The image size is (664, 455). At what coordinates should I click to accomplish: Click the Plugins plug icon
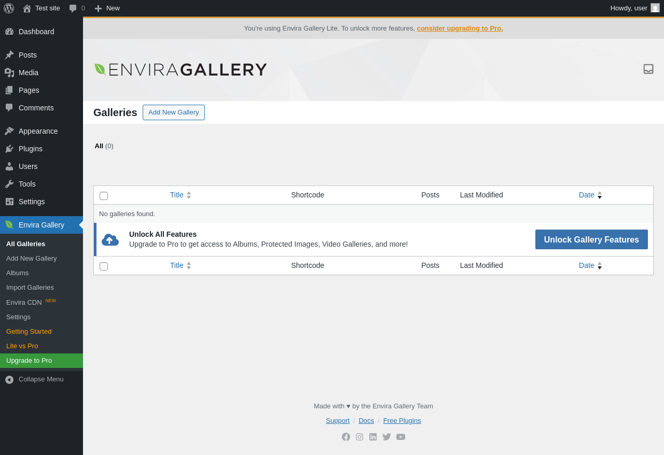click(x=9, y=149)
